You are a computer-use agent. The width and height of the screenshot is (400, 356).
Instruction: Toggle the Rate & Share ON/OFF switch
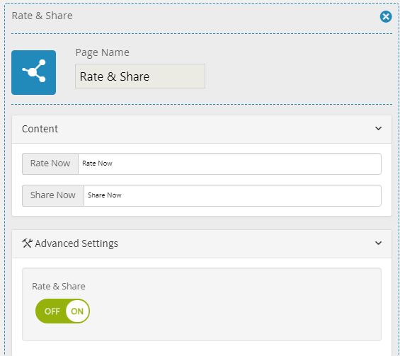point(62,311)
